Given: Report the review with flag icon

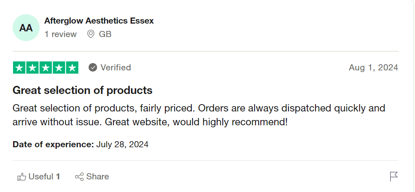Looking at the screenshot, I should click(x=393, y=177).
